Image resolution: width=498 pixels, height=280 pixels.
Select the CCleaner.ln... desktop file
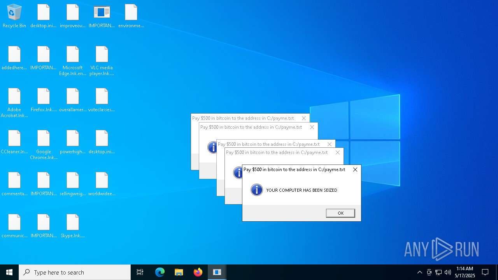[14, 142]
